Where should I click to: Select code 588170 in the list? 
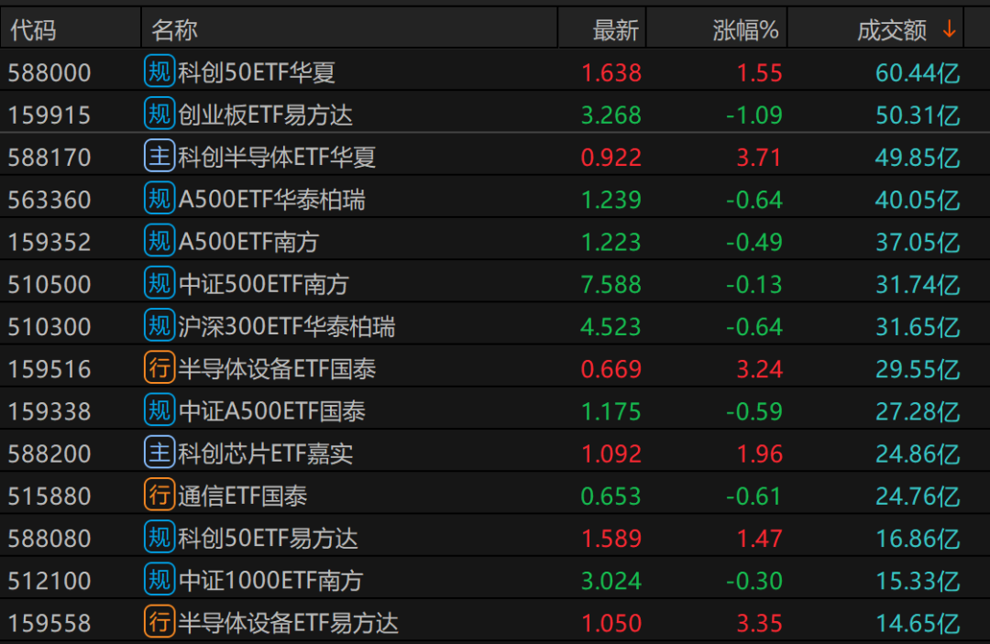[x=49, y=157]
